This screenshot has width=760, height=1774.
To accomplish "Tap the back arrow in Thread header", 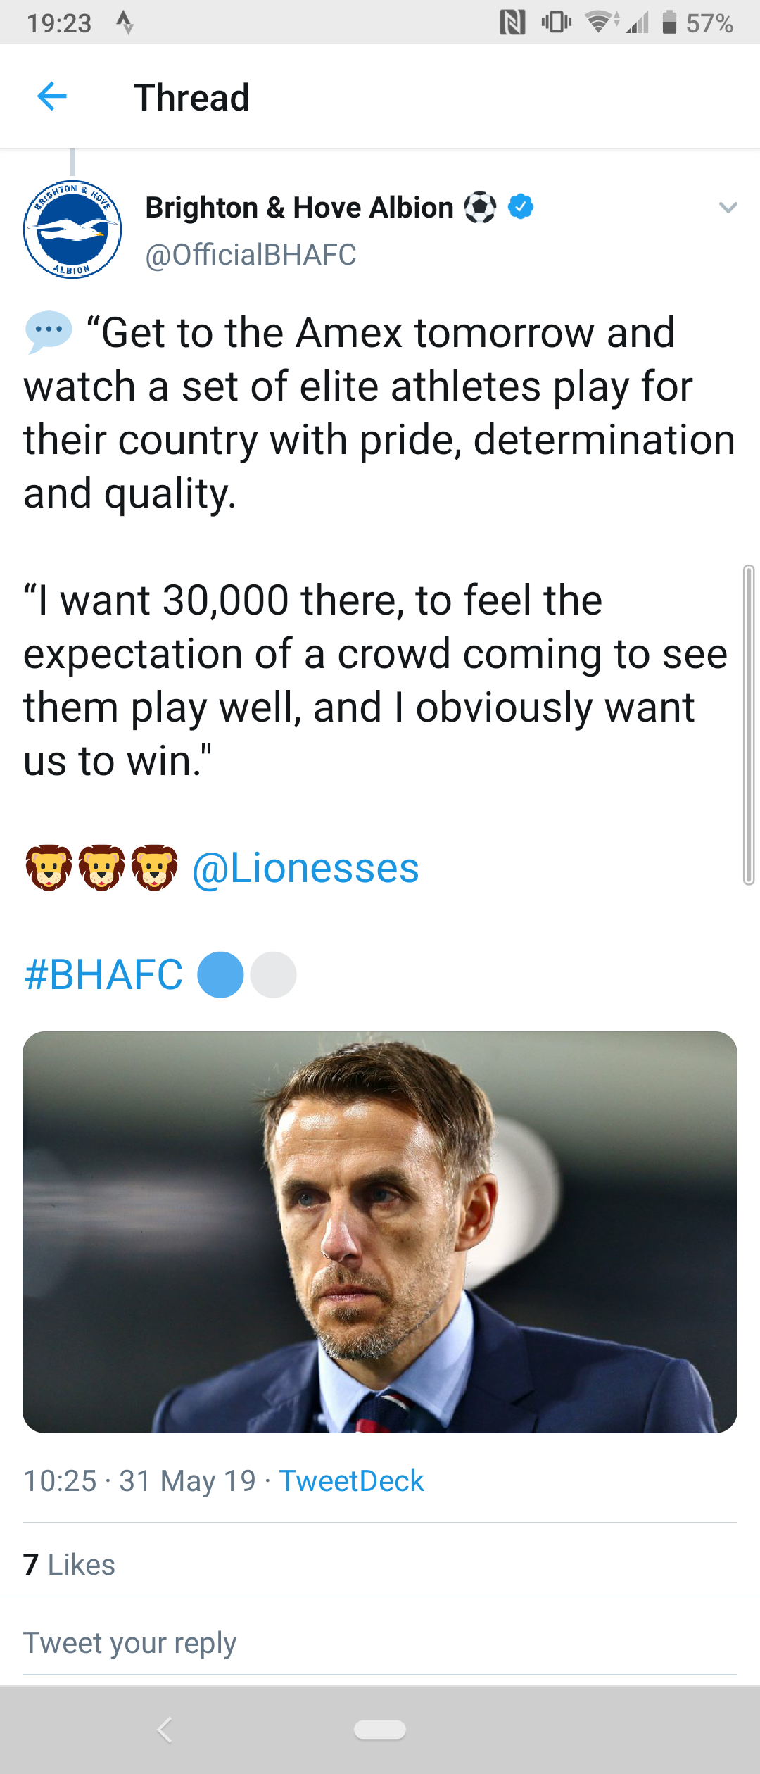I will (x=51, y=96).
